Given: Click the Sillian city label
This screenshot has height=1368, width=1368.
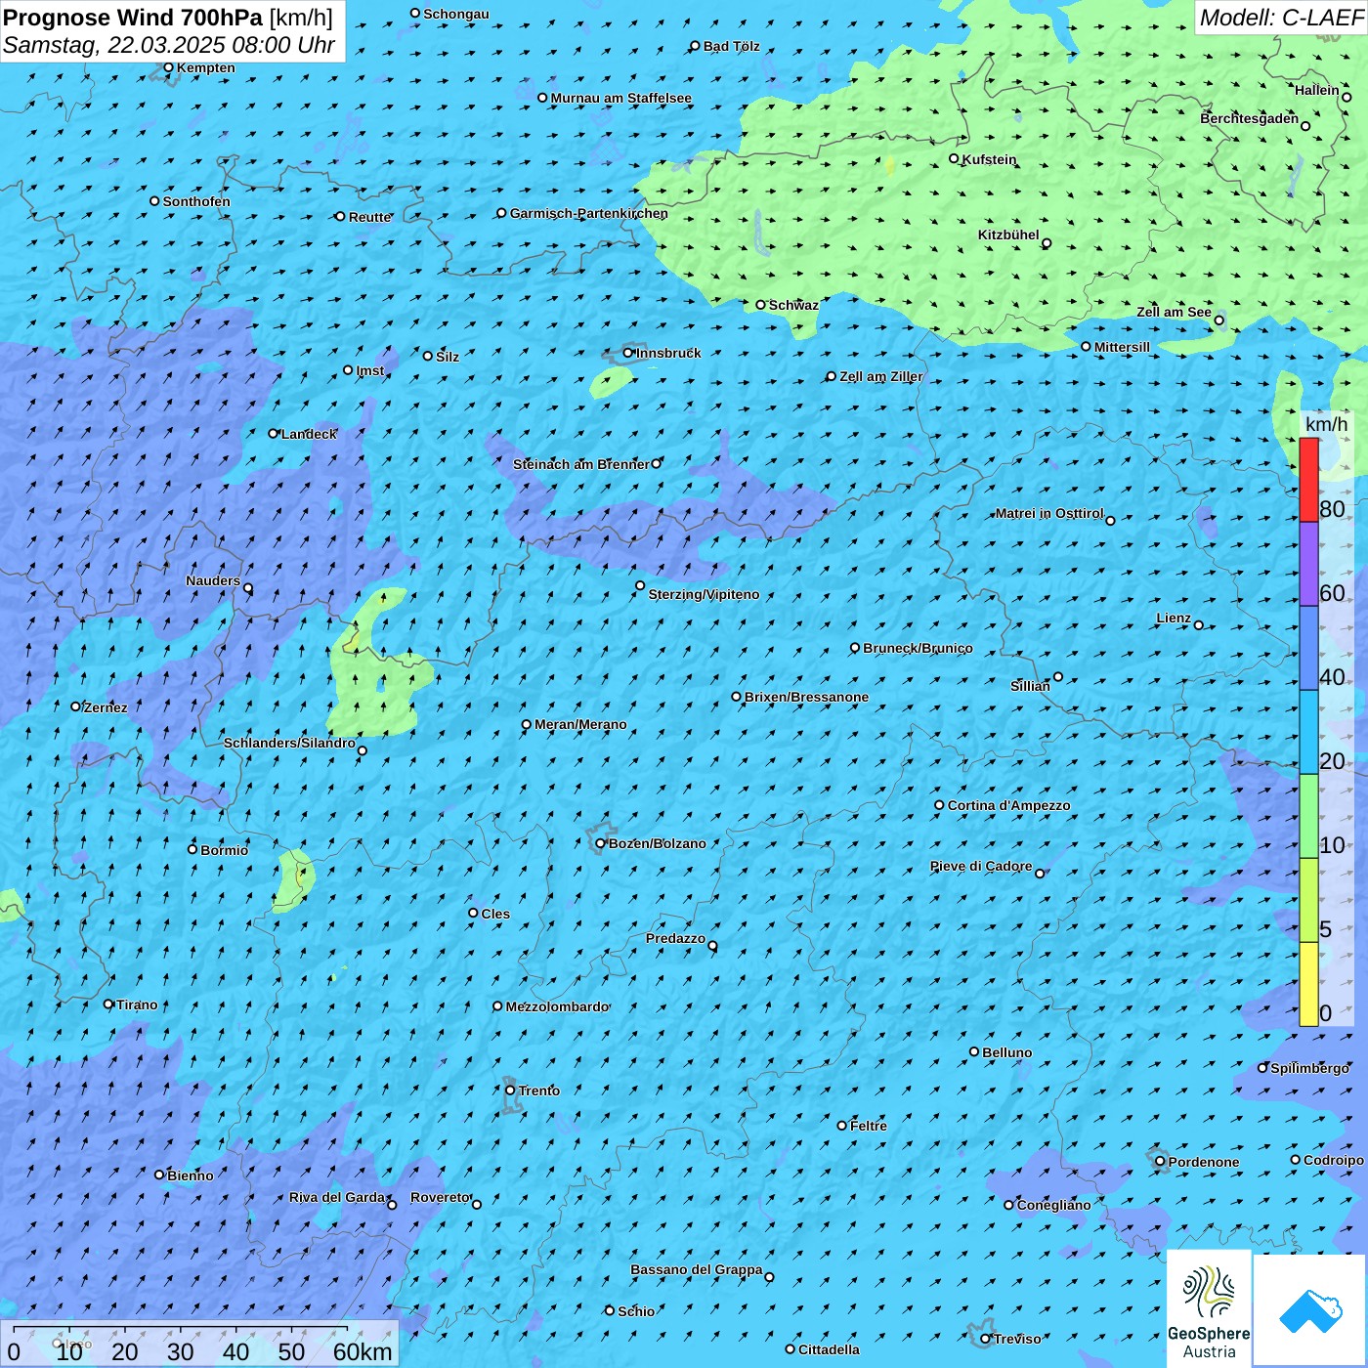Looking at the screenshot, I should point(1030,686).
